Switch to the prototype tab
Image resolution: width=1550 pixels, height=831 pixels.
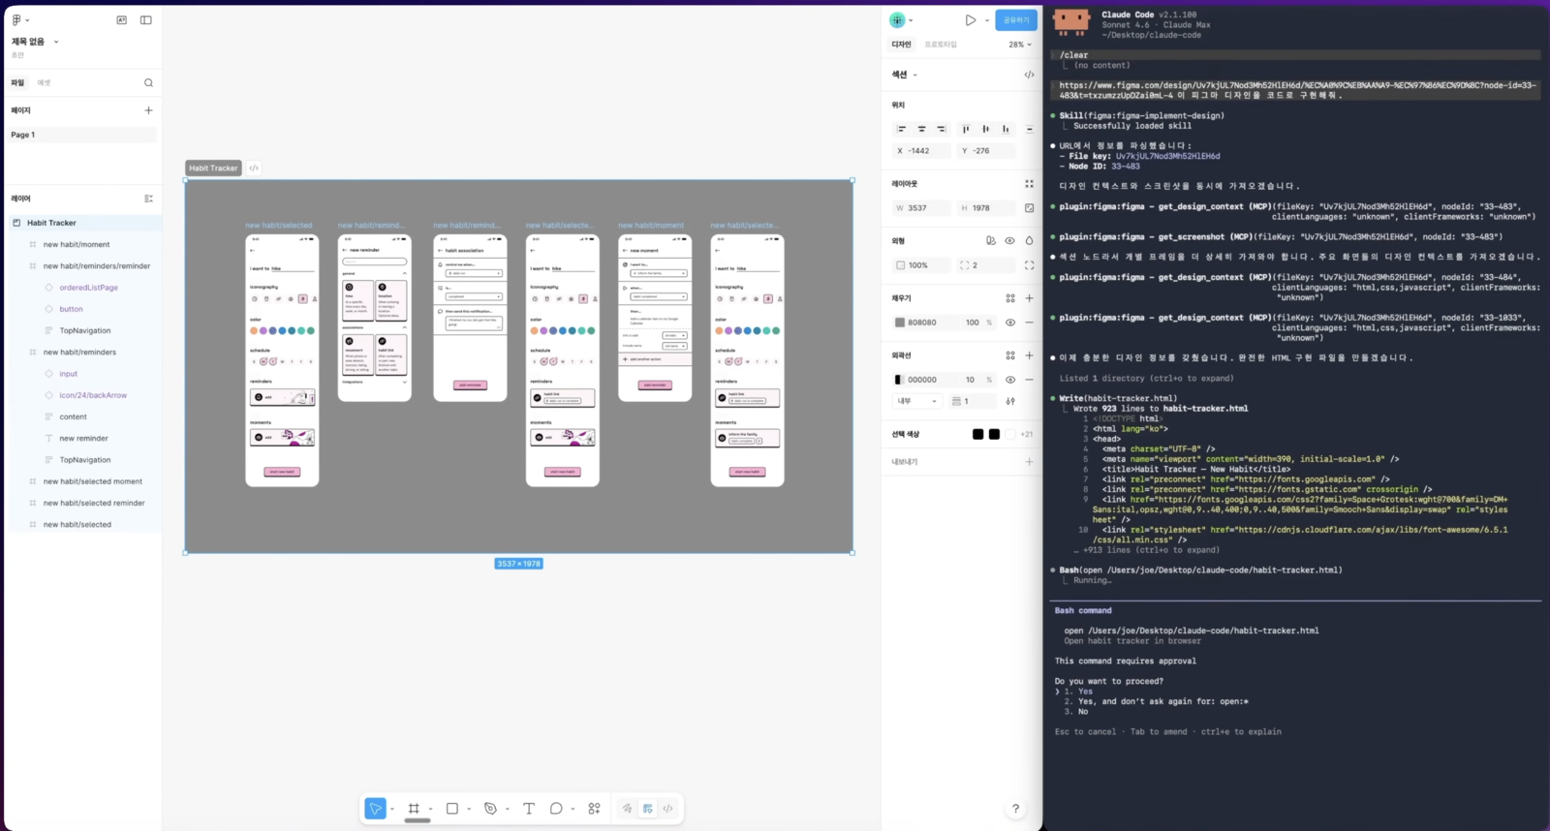940,45
